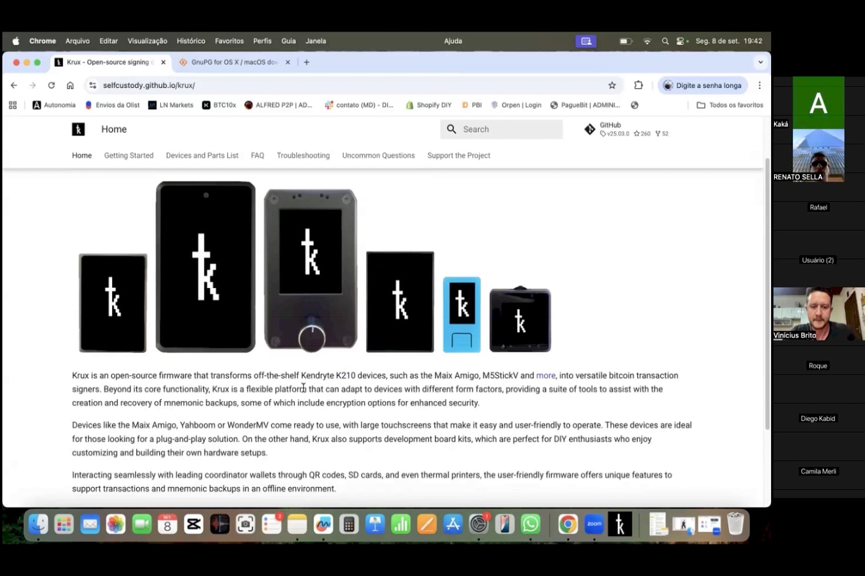Open Launchpad from the Dock
Screen dimensions: 865x576
tap(64, 524)
